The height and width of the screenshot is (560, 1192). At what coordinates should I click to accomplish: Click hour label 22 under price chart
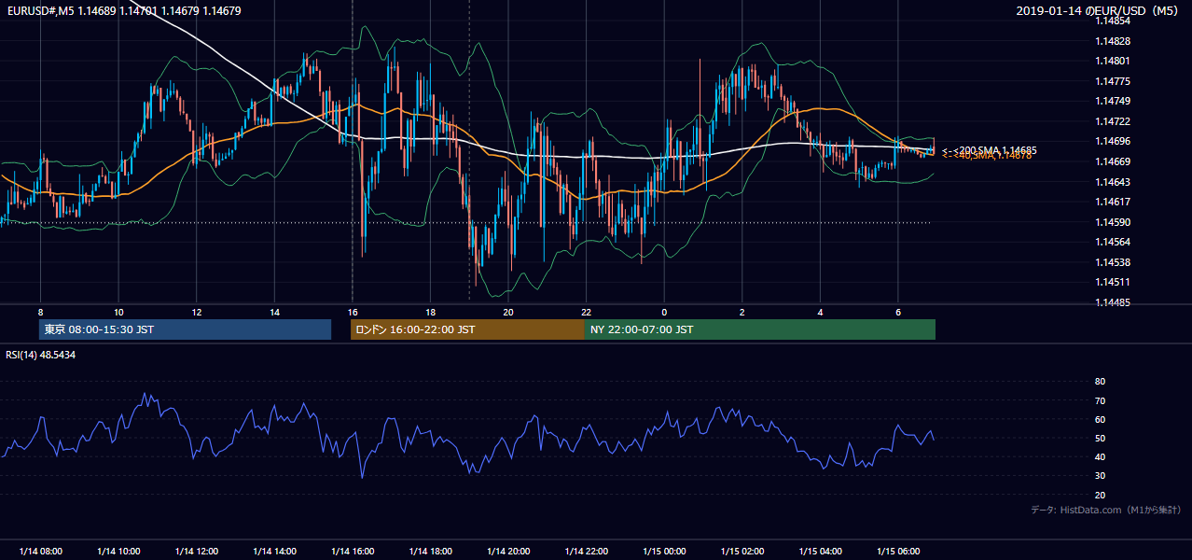pyautogui.click(x=586, y=312)
